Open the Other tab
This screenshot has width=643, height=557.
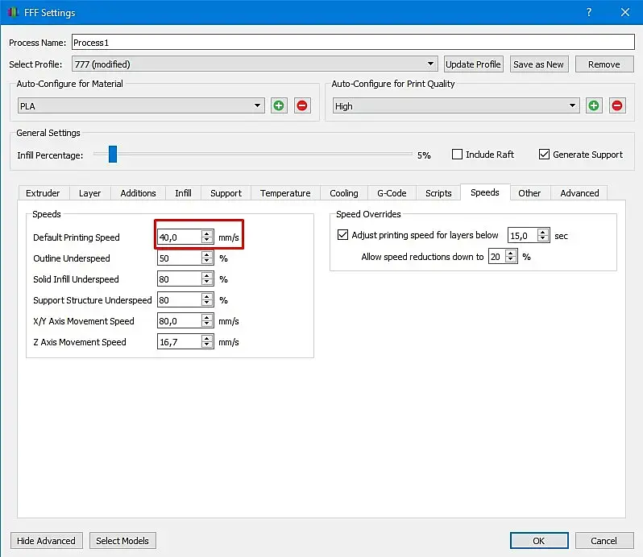tap(529, 193)
